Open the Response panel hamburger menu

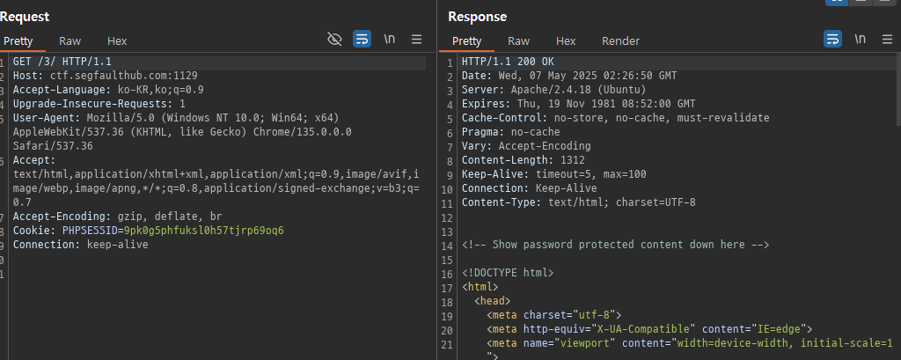point(887,39)
